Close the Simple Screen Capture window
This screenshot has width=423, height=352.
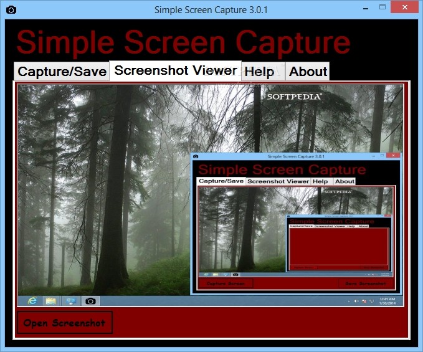(x=405, y=7)
